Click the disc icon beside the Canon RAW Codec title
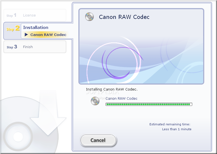 (x=90, y=17)
